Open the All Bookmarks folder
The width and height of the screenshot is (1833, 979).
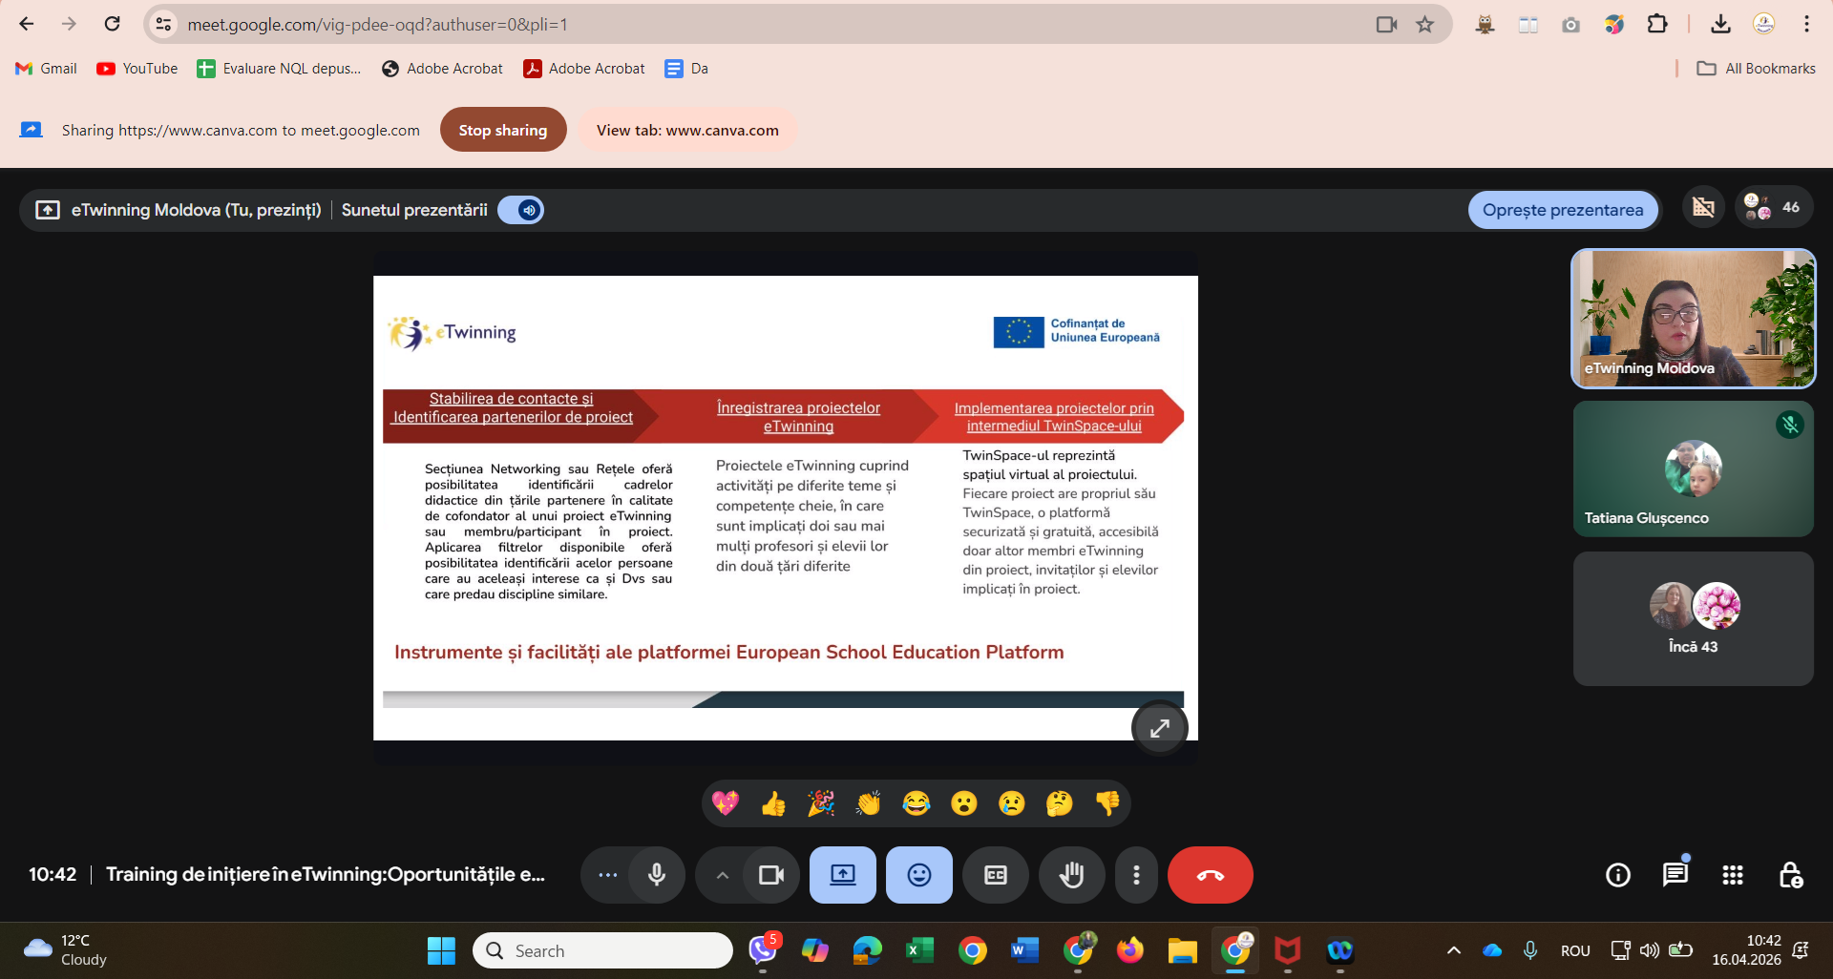tap(1756, 69)
